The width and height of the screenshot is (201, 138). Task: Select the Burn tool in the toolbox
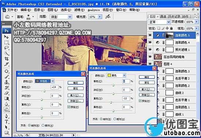pos(7,110)
